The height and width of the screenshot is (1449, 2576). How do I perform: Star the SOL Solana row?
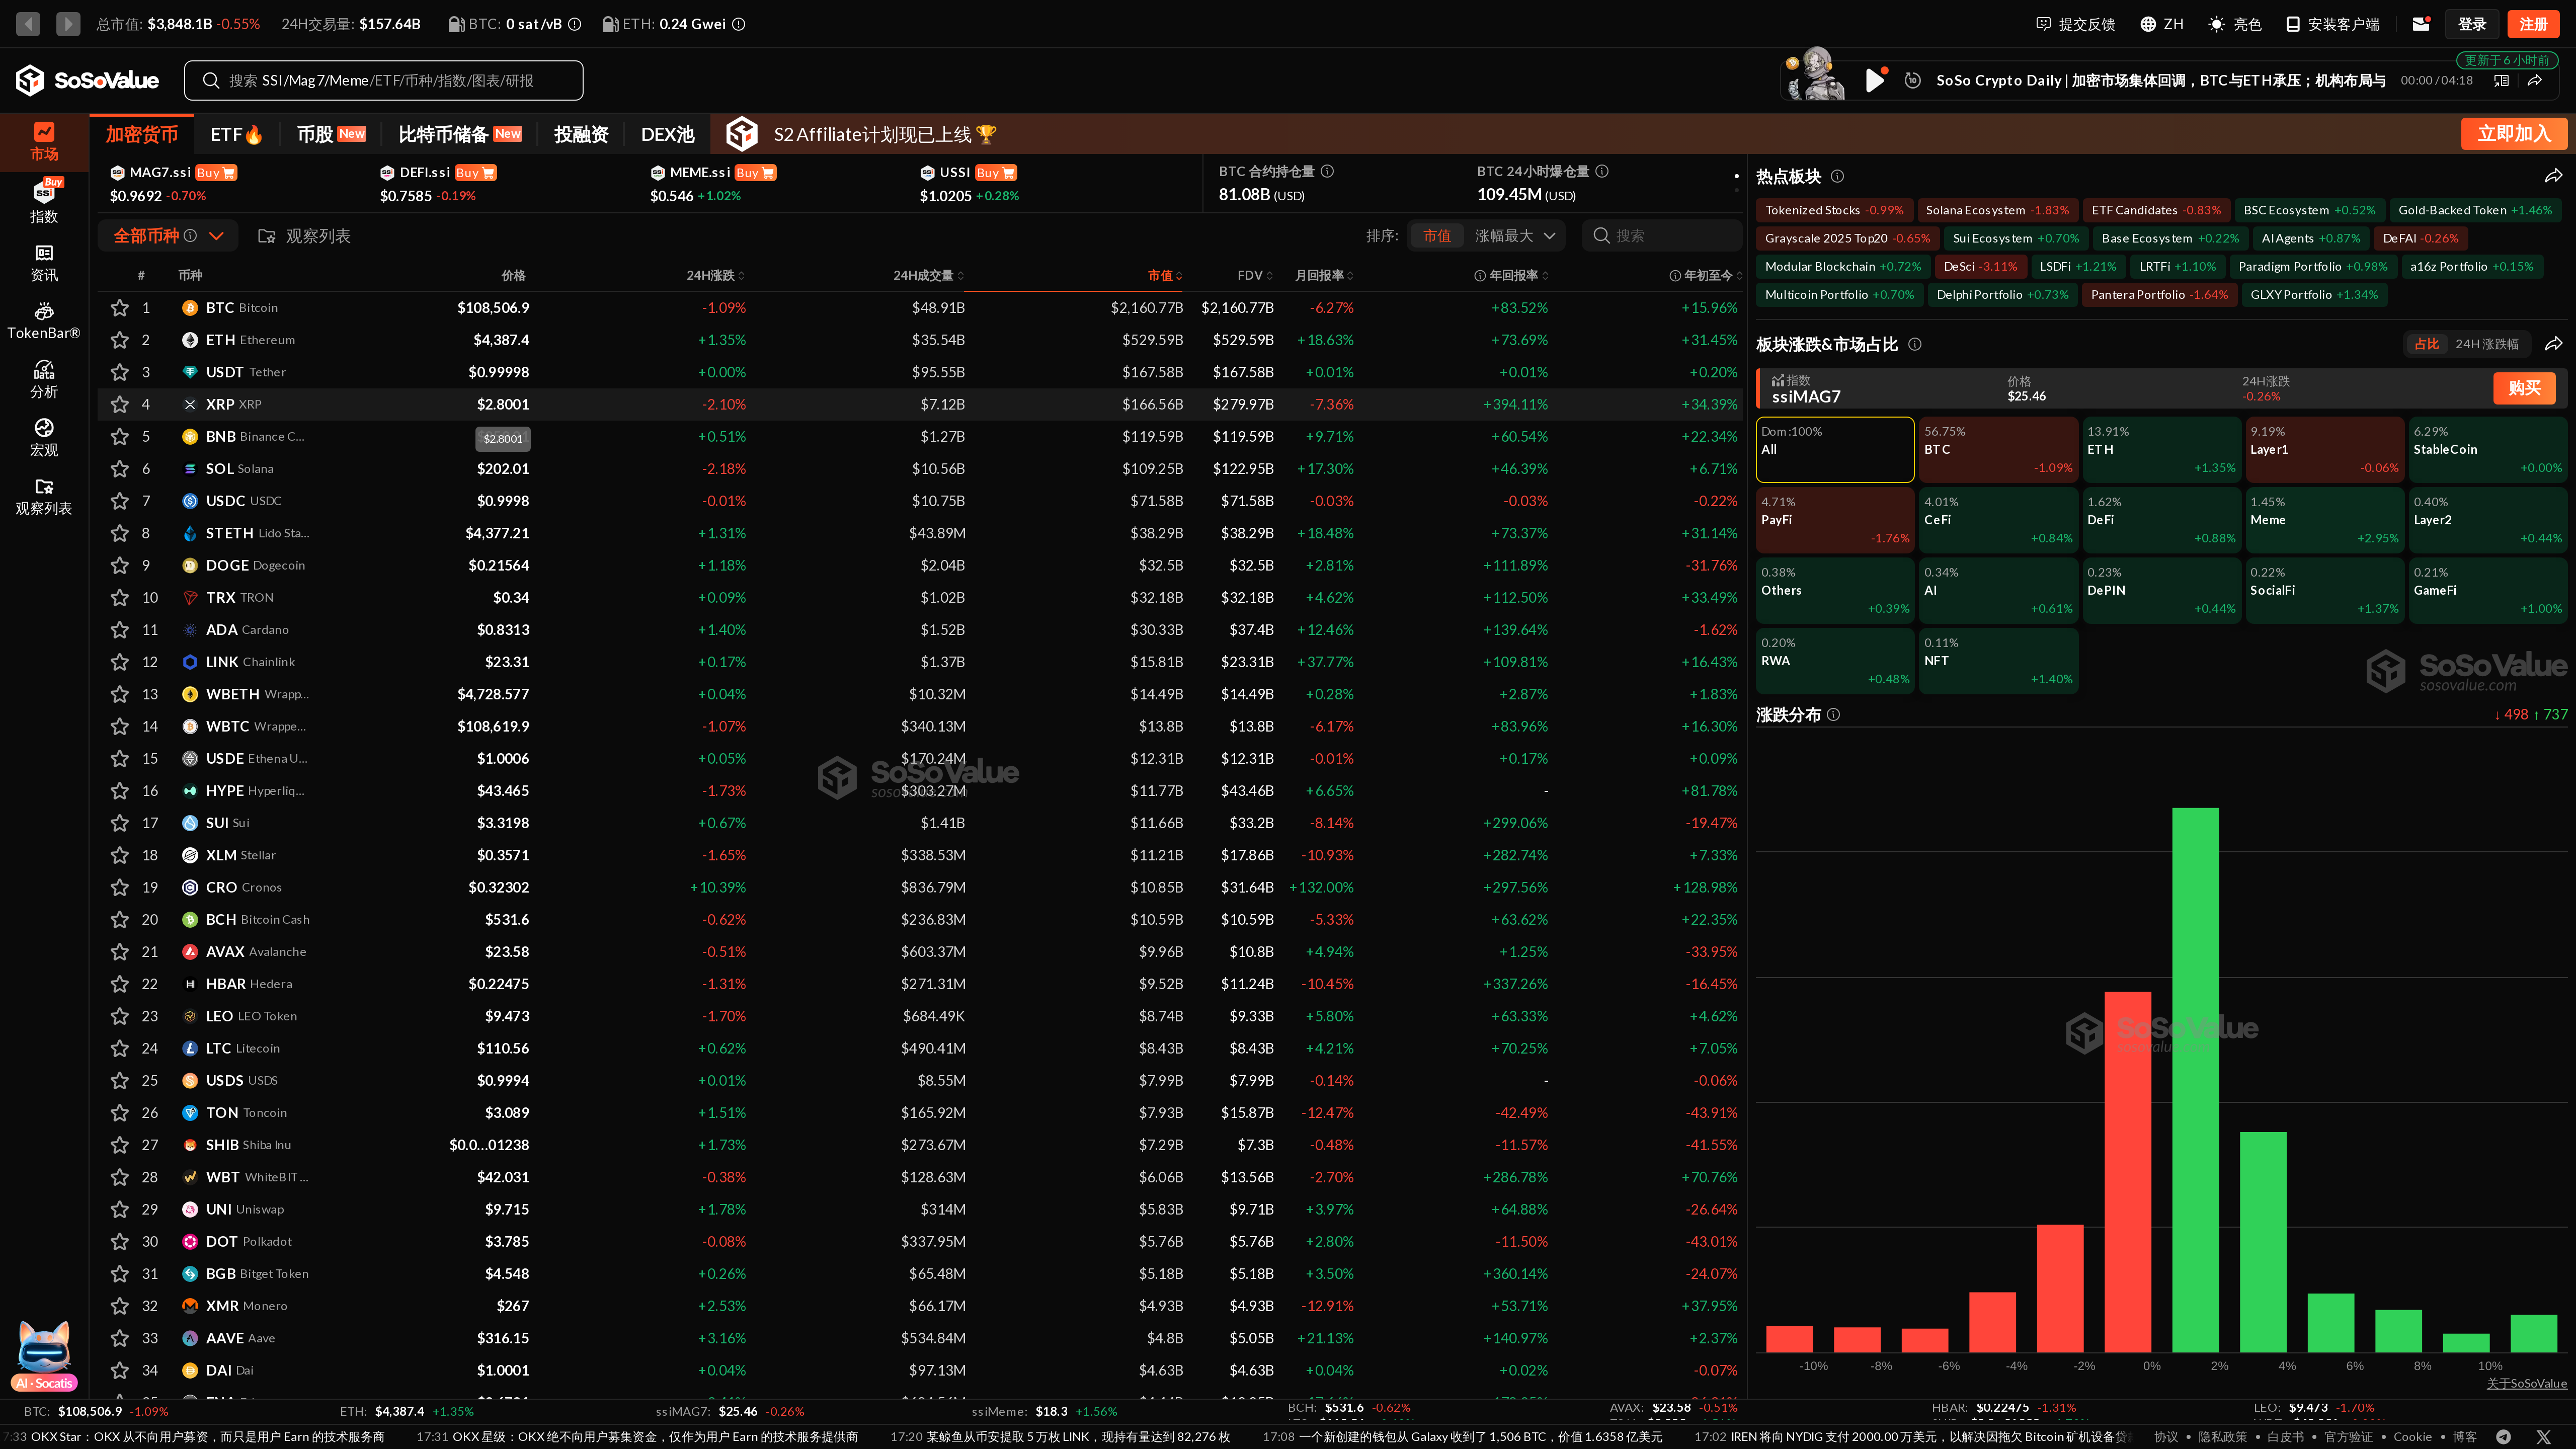pyautogui.click(x=120, y=469)
